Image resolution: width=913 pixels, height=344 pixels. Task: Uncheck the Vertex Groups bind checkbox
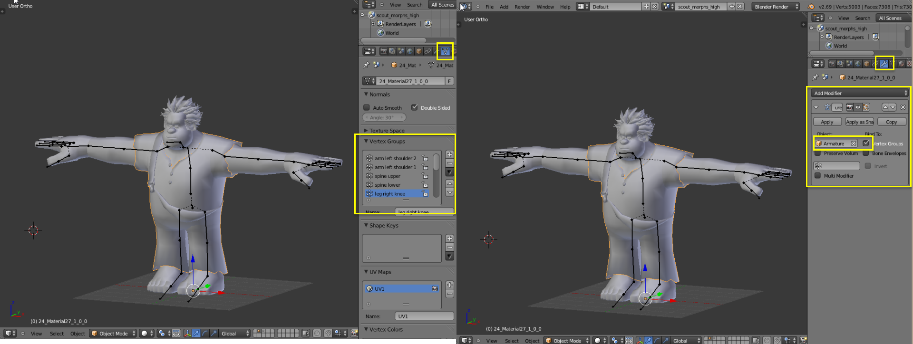point(866,143)
